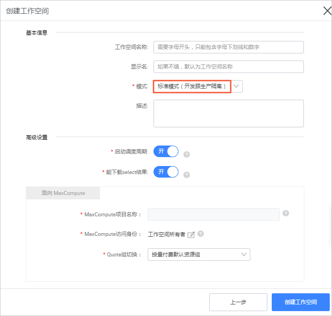
Task: Click the help icon beside MaxCompute访问身份
Action: pos(200,234)
